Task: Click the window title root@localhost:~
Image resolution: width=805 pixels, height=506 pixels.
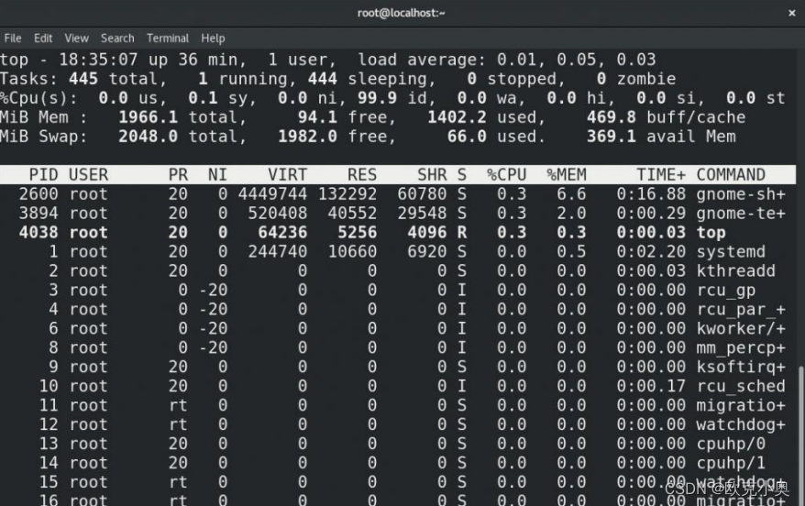Action: tap(401, 13)
